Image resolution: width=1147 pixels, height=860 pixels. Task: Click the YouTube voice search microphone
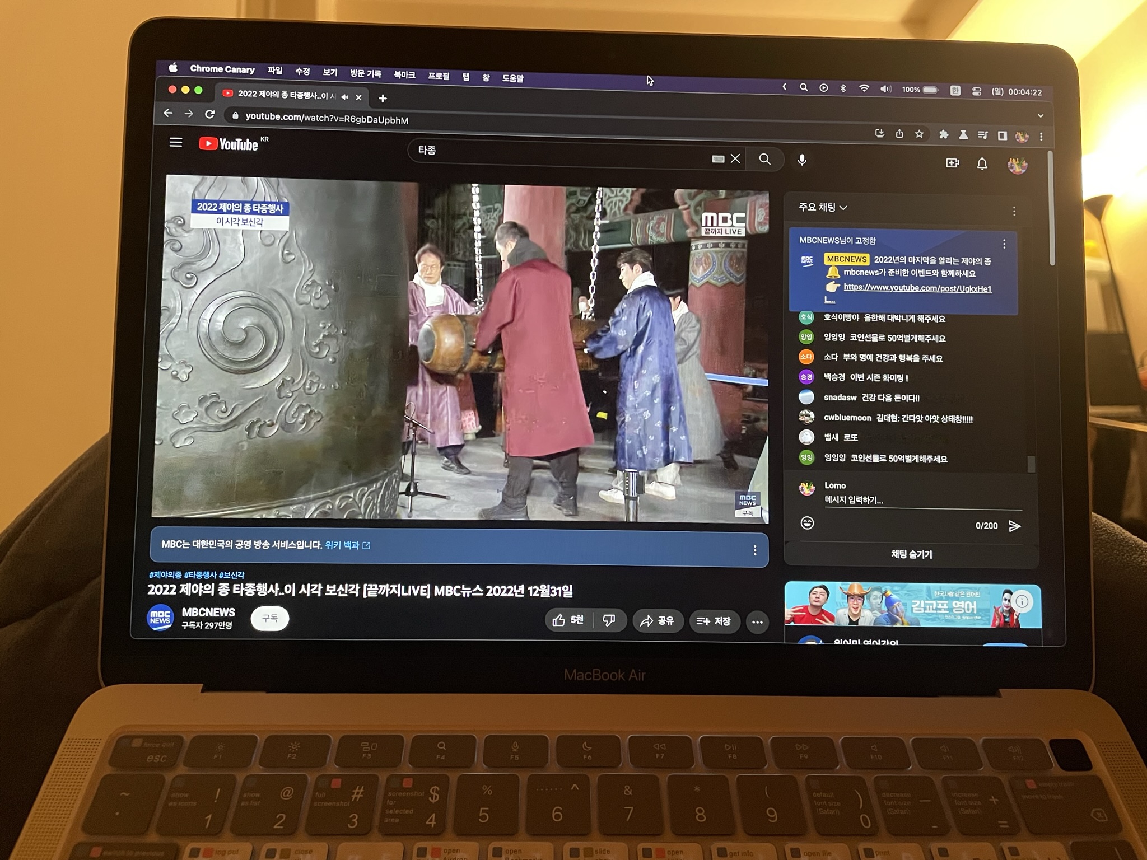point(802,160)
